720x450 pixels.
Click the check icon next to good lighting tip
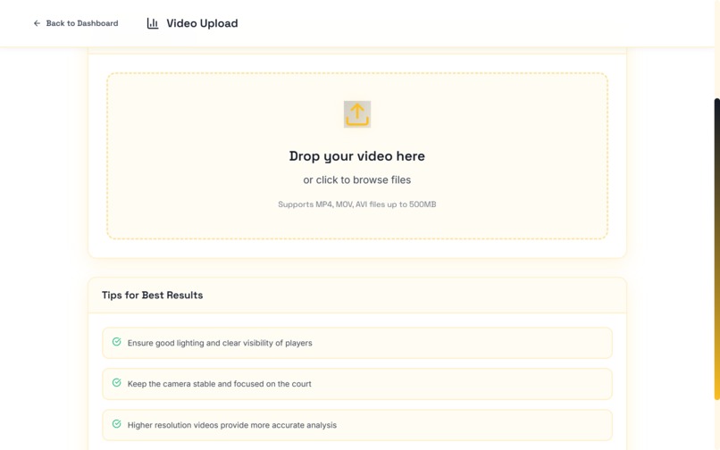coord(117,342)
